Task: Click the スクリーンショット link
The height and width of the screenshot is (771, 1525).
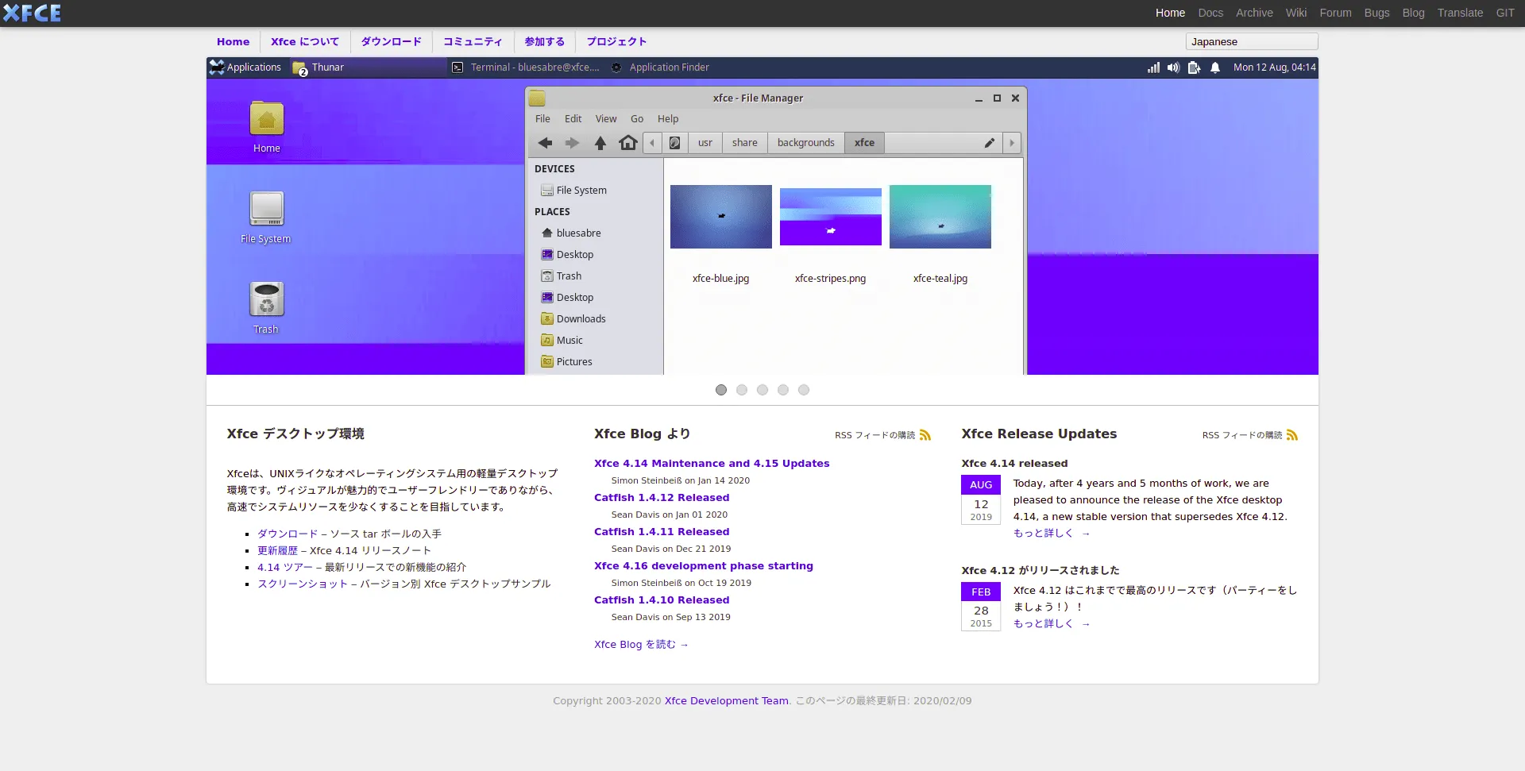Action: 303,584
